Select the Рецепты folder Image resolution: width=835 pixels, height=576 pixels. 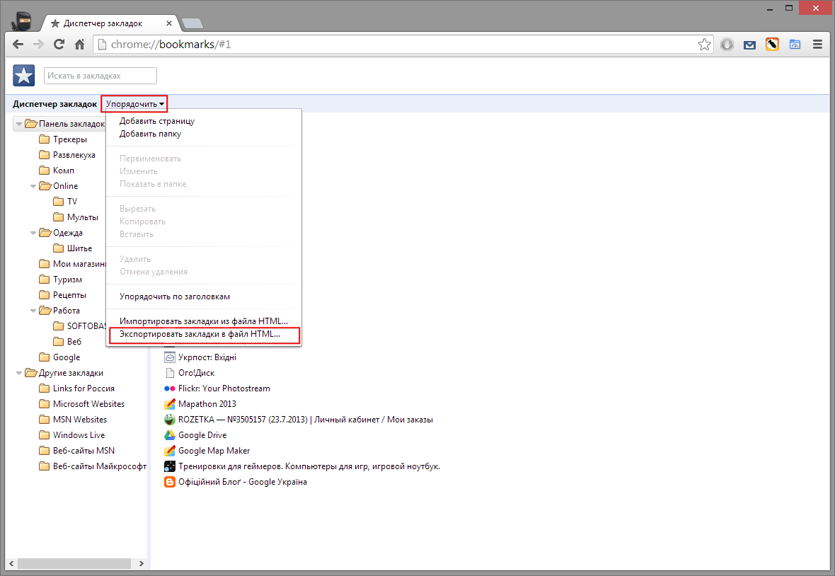coord(63,295)
